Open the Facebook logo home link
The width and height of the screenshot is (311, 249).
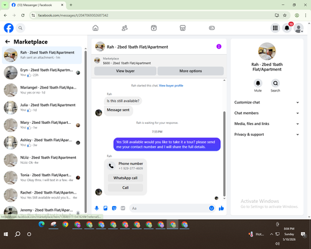pyautogui.click(x=9, y=28)
